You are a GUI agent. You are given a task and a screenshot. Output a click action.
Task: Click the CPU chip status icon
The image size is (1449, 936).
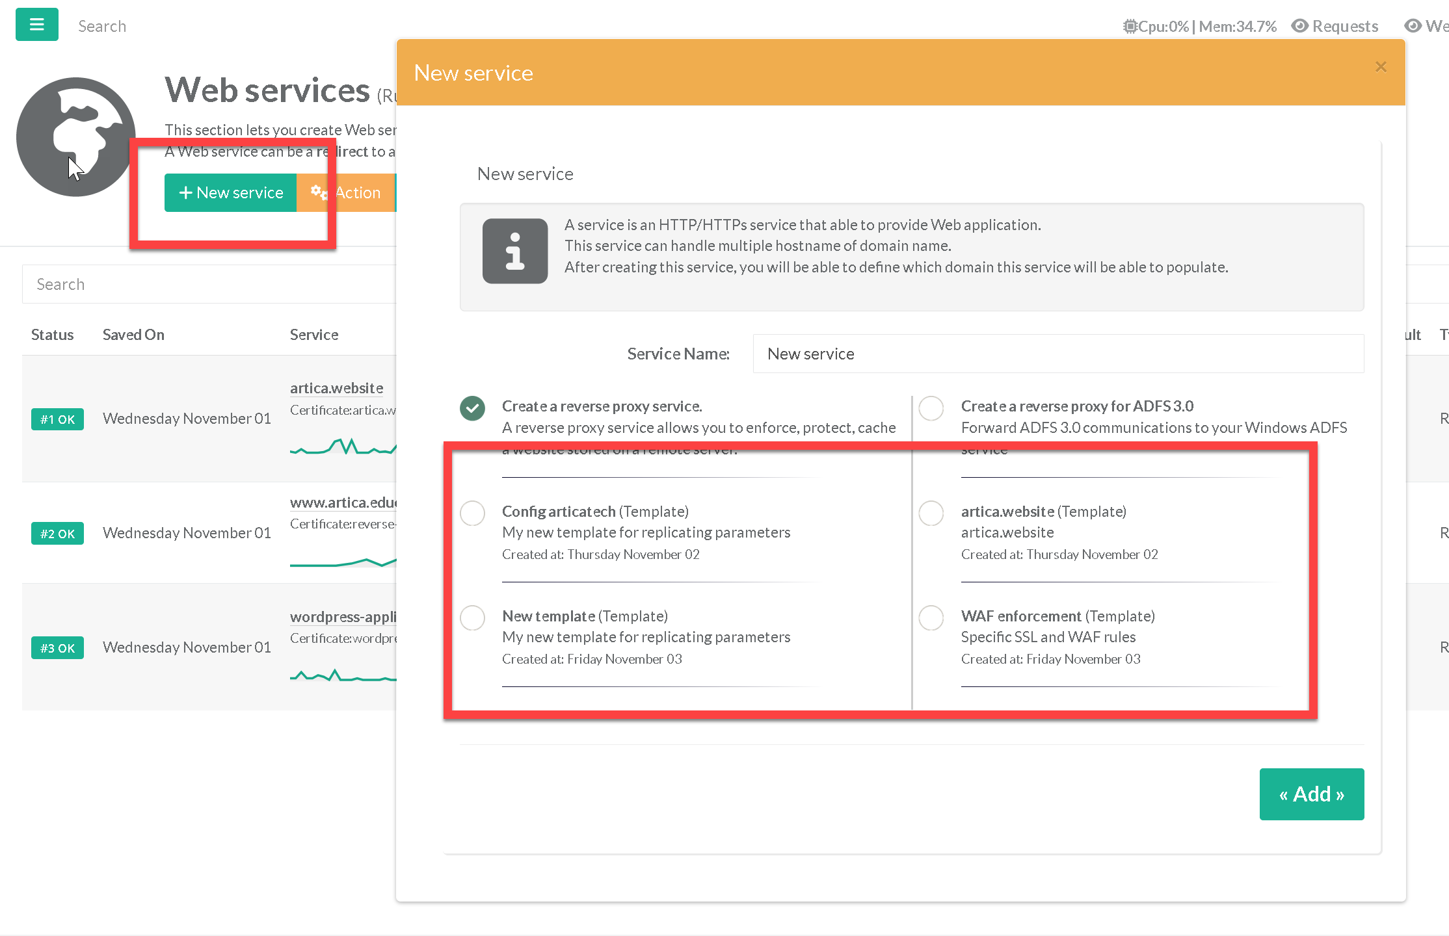click(1130, 27)
